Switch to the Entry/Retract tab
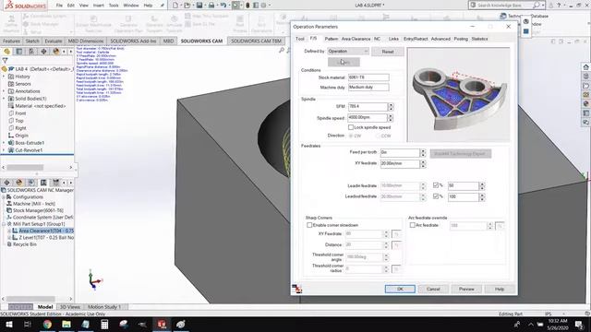The image size is (591, 332). point(416,39)
